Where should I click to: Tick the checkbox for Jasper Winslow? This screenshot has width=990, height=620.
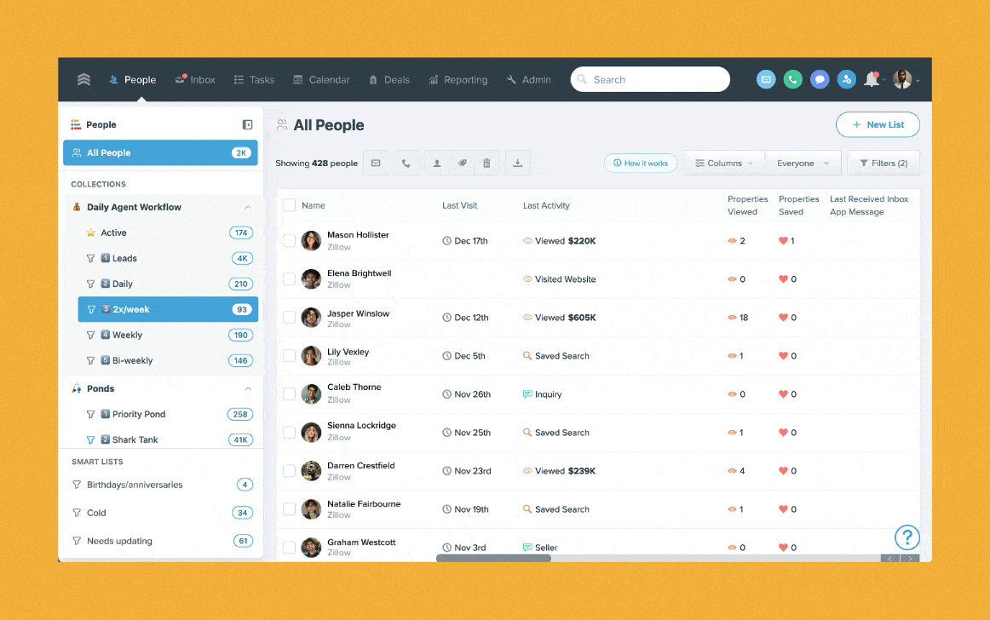point(290,318)
